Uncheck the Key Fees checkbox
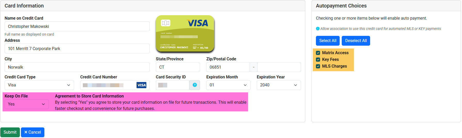The height and width of the screenshot is (138, 462). click(x=318, y=60)
